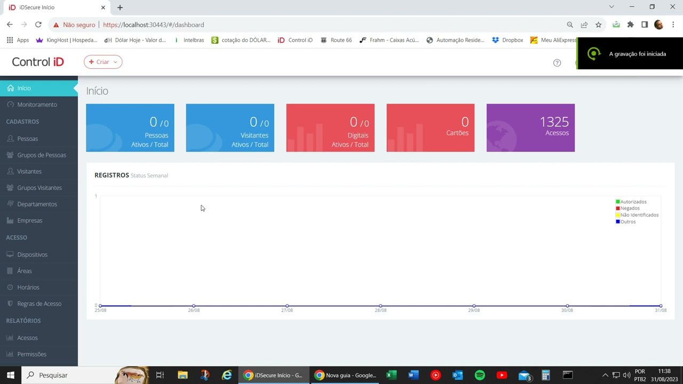Click the Não seguro security warning
The width and height of the screenshot is (683, 384).
click(x=74, y=25)
